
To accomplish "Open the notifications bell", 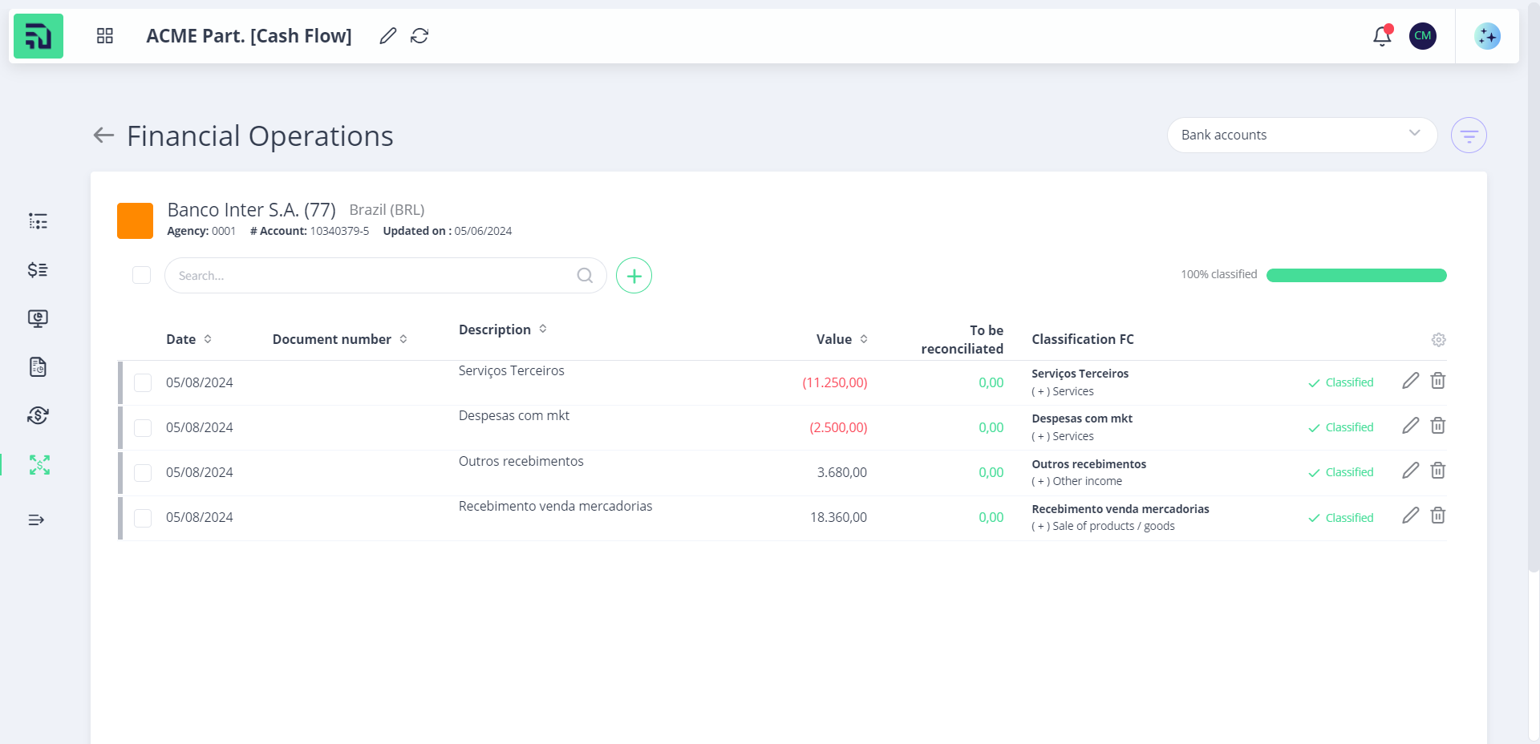I will tap(1382, 36).
